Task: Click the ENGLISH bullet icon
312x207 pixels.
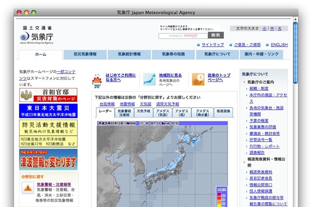Action: point(268,45)
